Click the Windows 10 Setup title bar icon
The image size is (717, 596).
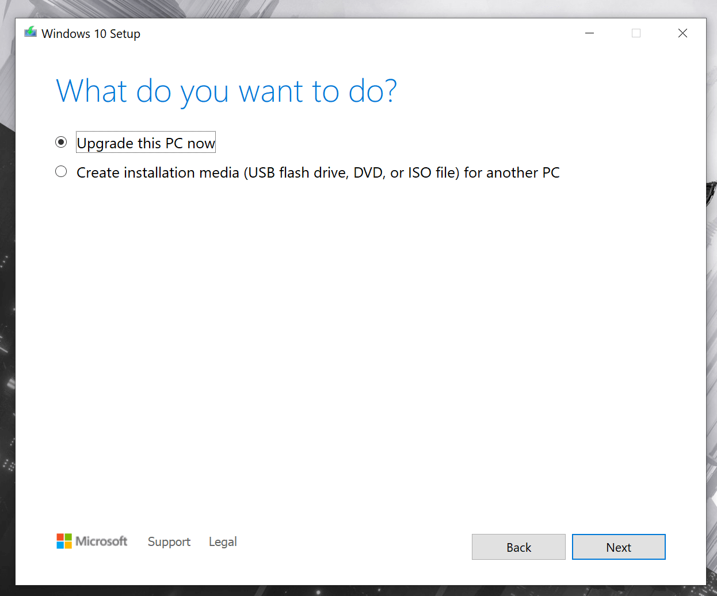pyautogui.click(x=30, y=33)
